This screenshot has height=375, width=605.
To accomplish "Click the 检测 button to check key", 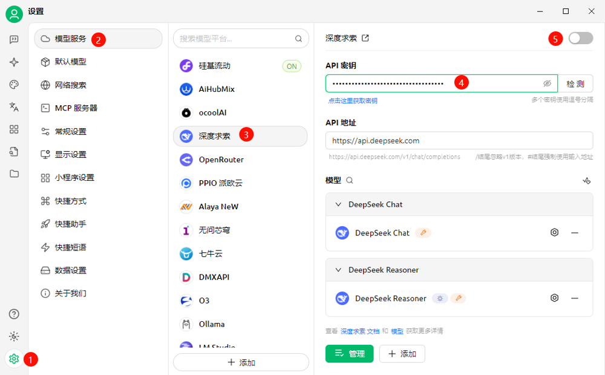I will 575,83.
